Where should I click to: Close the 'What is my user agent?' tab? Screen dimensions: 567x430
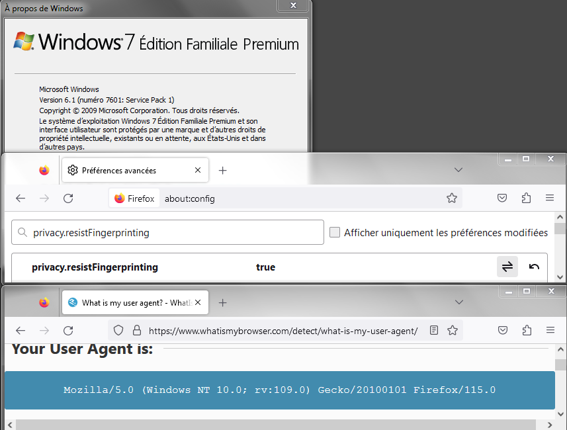click(198, 302)
